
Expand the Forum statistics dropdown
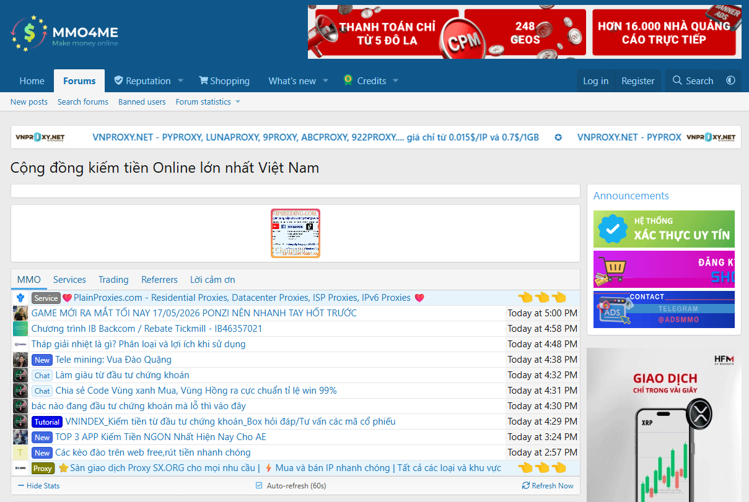click(x=238, y=102)
